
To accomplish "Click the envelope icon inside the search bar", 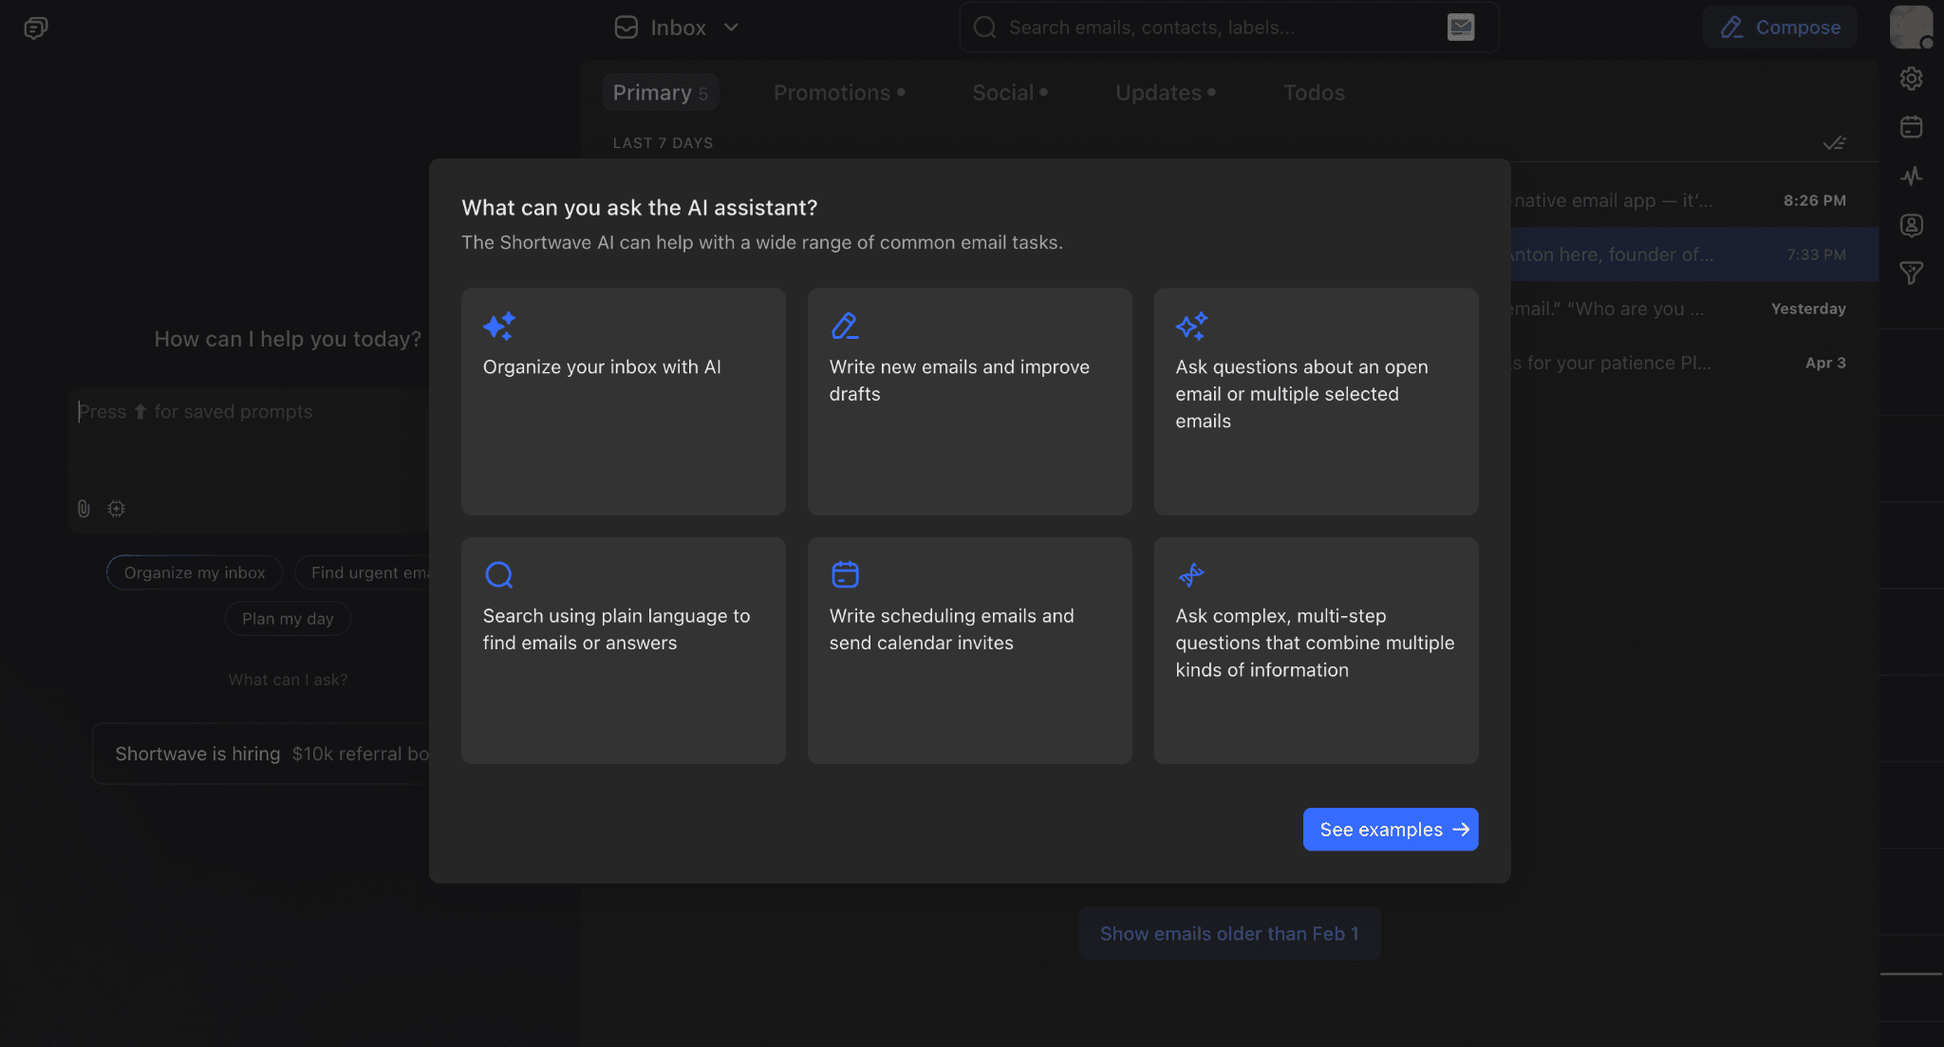I will click(1461, 27).
